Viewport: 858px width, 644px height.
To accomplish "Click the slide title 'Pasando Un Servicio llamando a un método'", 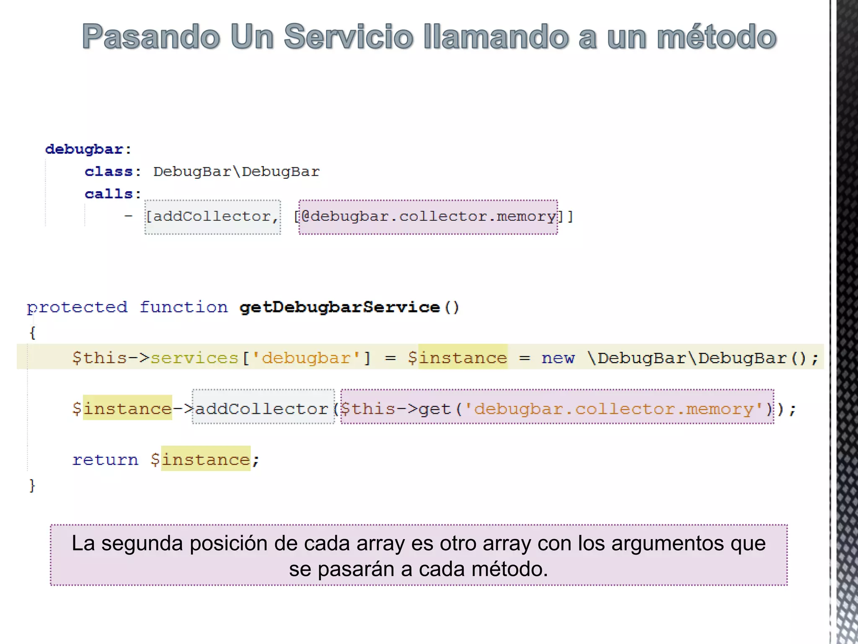I will [429, 37].
